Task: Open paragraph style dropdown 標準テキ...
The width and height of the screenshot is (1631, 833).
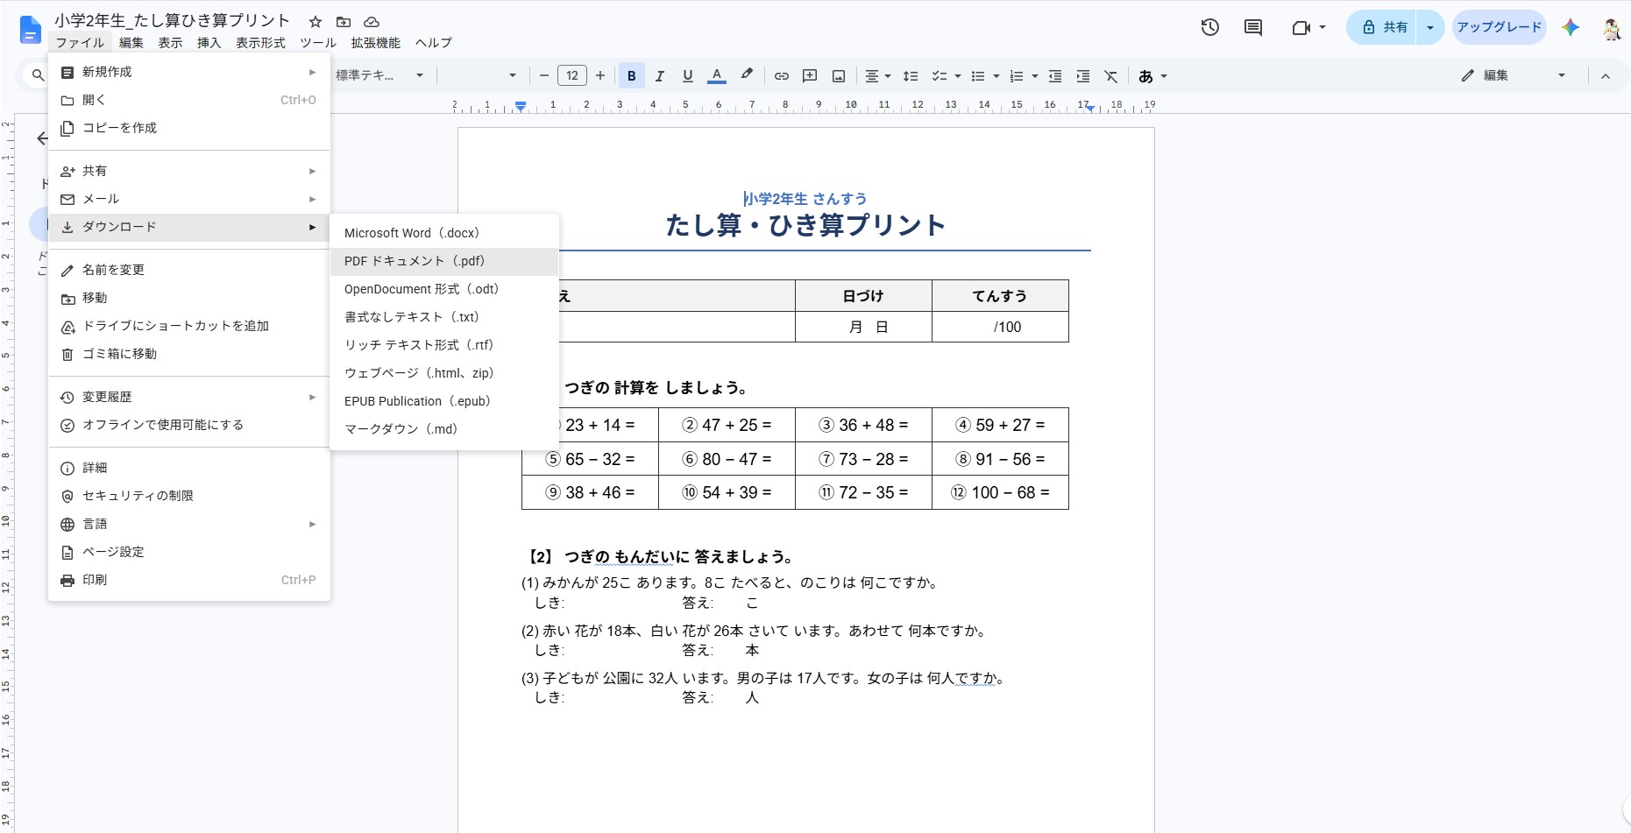Action: point(379,76)
